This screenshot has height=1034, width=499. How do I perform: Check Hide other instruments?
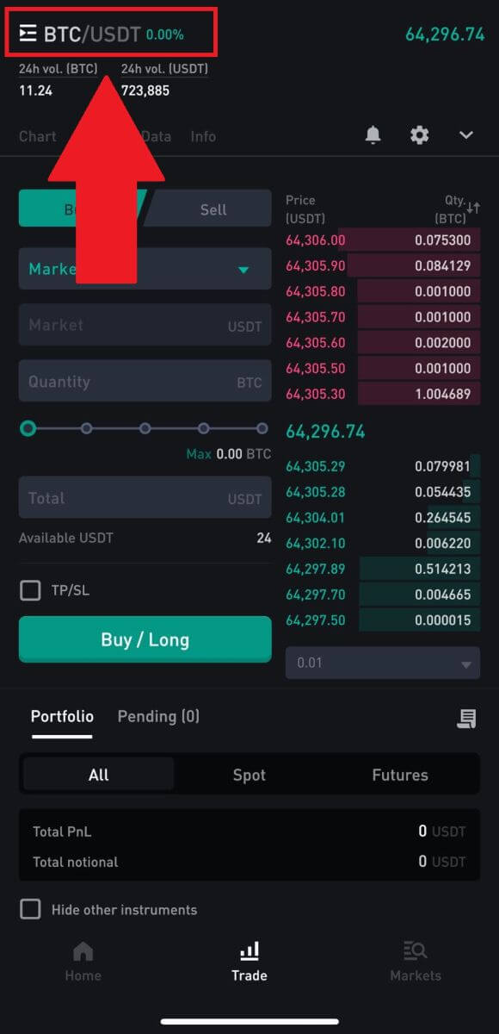point(30,910)
